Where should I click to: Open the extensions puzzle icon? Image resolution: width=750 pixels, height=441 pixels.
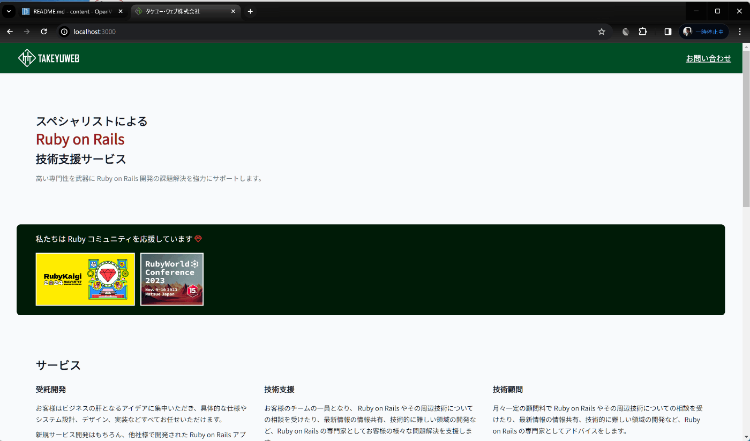(x=643, y=32)
